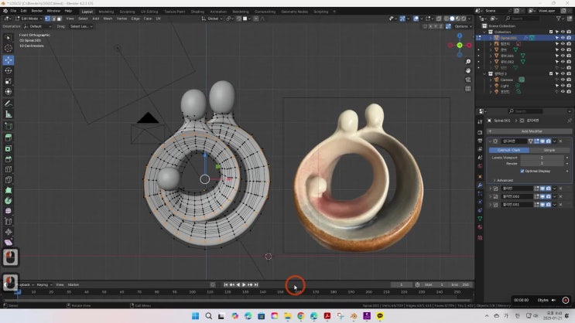
Task: Choose the Rotate tool
Action: point(9,70)
